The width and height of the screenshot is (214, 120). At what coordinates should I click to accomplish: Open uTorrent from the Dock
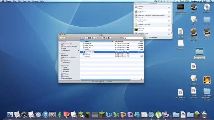pos(158,115)
